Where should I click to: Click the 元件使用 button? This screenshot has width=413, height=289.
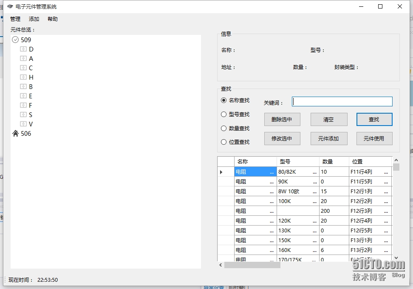point(374,139)
